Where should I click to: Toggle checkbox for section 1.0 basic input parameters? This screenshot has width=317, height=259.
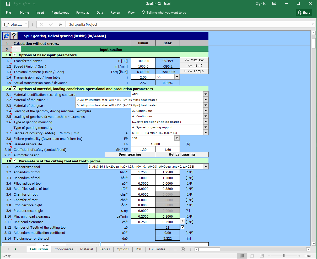(15, 55)
